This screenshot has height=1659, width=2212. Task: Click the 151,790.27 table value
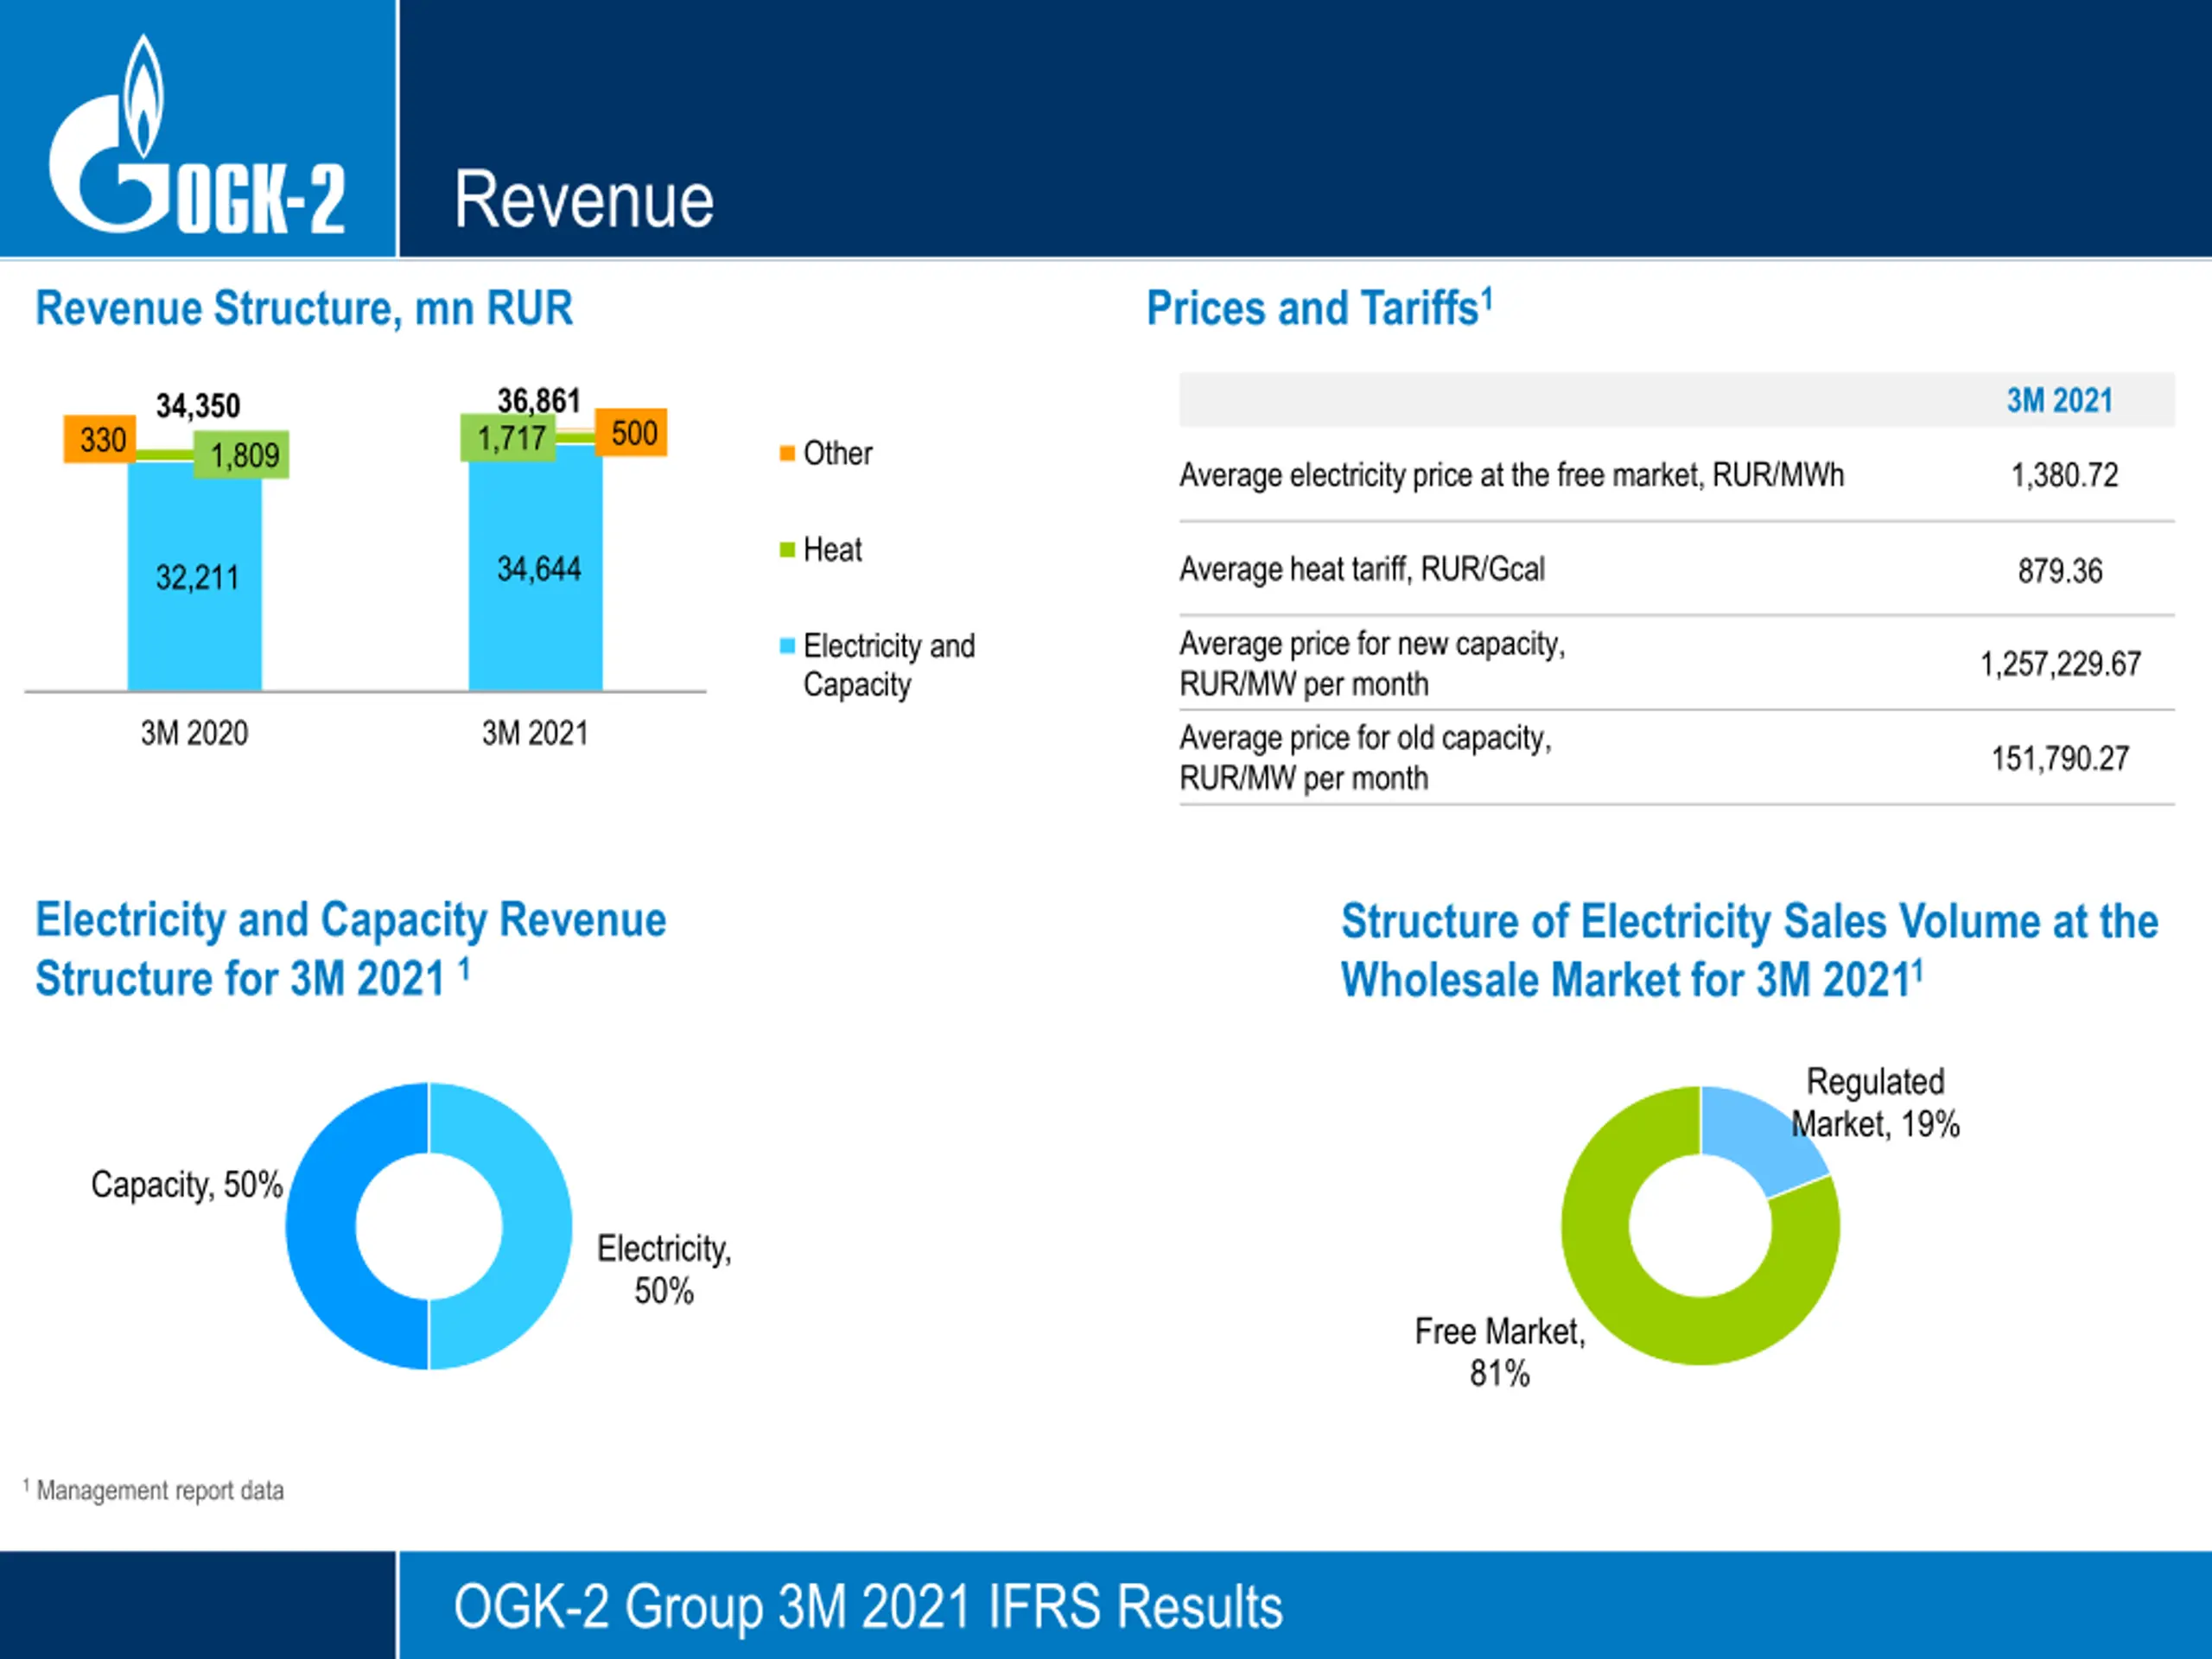pyautogui.click(x=2060, y=759)
